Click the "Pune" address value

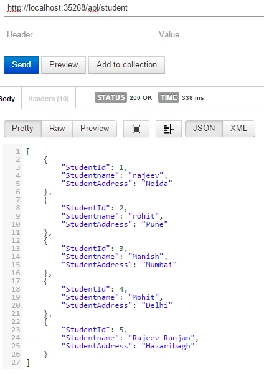pyautogui.click(x=154, y=224)
